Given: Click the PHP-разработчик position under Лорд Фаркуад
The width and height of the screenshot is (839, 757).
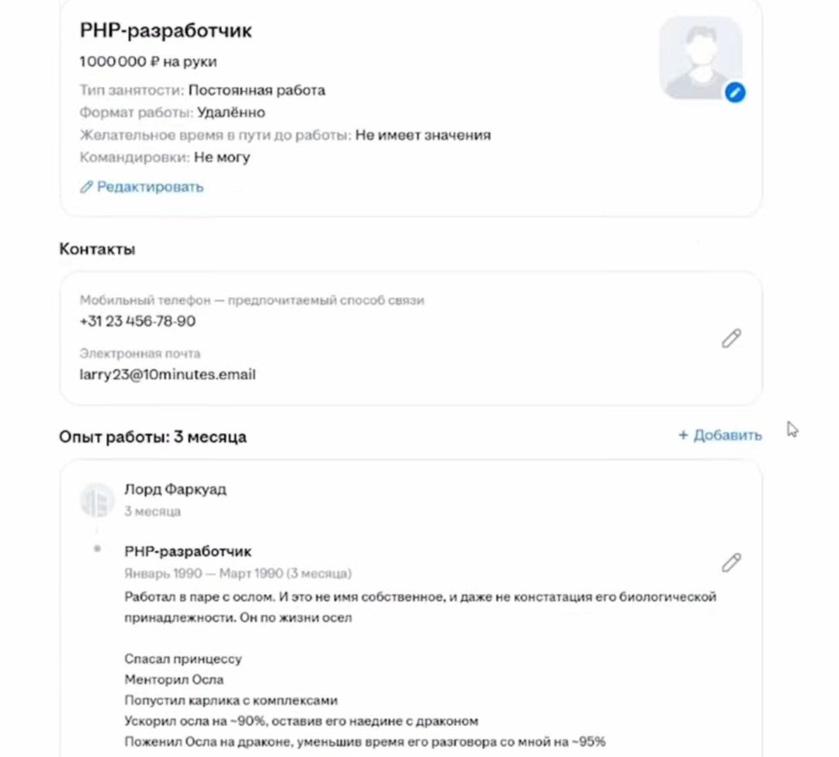Looking at the screenshot, I should click(188, 551).
